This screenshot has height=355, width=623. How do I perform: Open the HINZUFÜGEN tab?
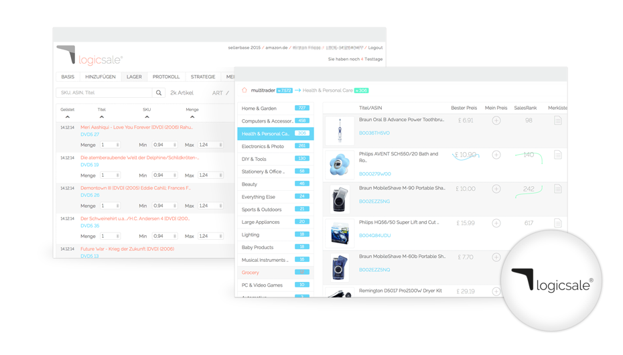click(x=100, y=76)
